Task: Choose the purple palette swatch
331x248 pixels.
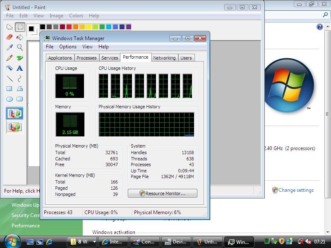Action: [x=129, y=27]
